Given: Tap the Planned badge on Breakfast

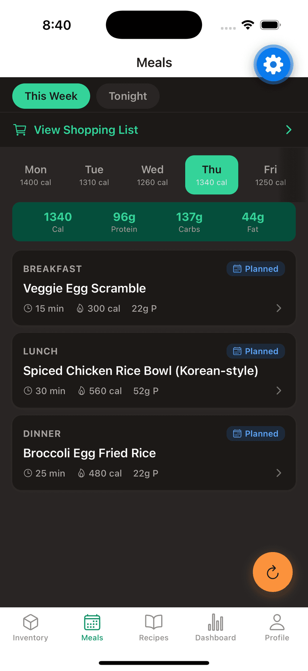Looking at the screenshot, I should point(256,269).
